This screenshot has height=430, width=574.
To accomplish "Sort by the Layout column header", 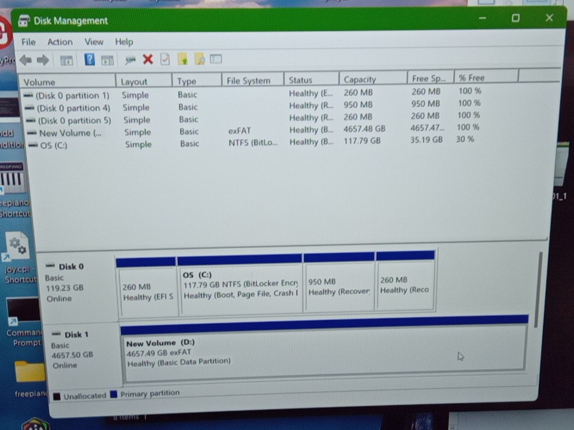I will 144,81.
